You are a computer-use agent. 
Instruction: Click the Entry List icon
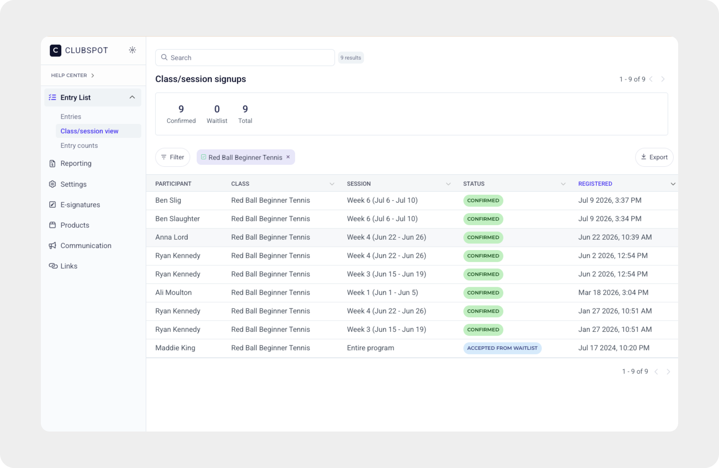click(x=53, y=97)
